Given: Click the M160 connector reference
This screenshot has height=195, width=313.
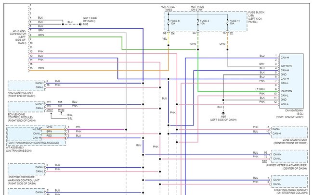Looking at the screenshot, I should (61, 110).
